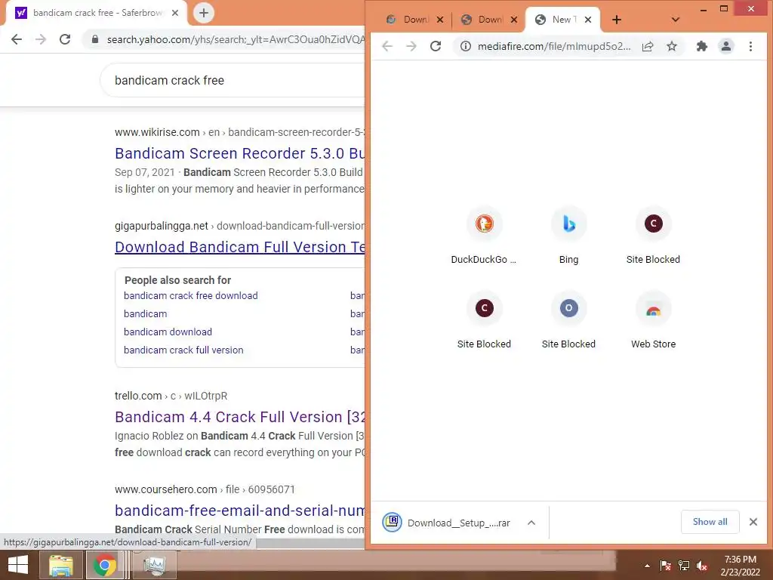Reload the Yahoo search page in left window
Image resolution: width=773 pixels, height=580 pixels.
click(x=65, y=39)
